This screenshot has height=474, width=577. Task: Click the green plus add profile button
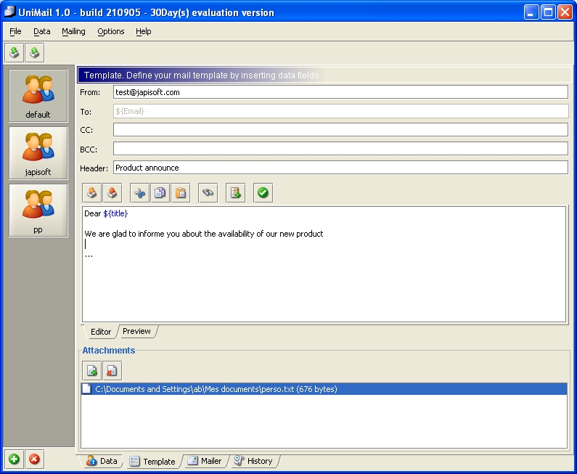click(14, 459)
